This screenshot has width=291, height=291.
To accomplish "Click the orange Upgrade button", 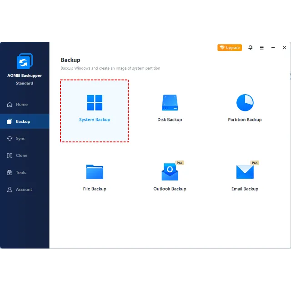I will pyautogui.click(x=230, y=48).
